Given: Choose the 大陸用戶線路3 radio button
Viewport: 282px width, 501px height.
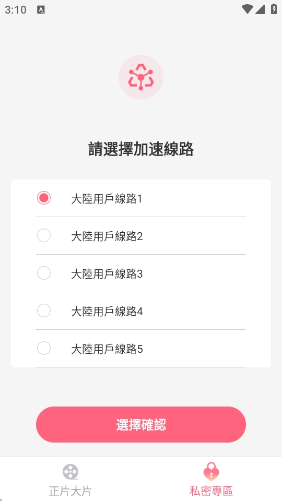Looking at the screenshot, I should pos(44,273).
